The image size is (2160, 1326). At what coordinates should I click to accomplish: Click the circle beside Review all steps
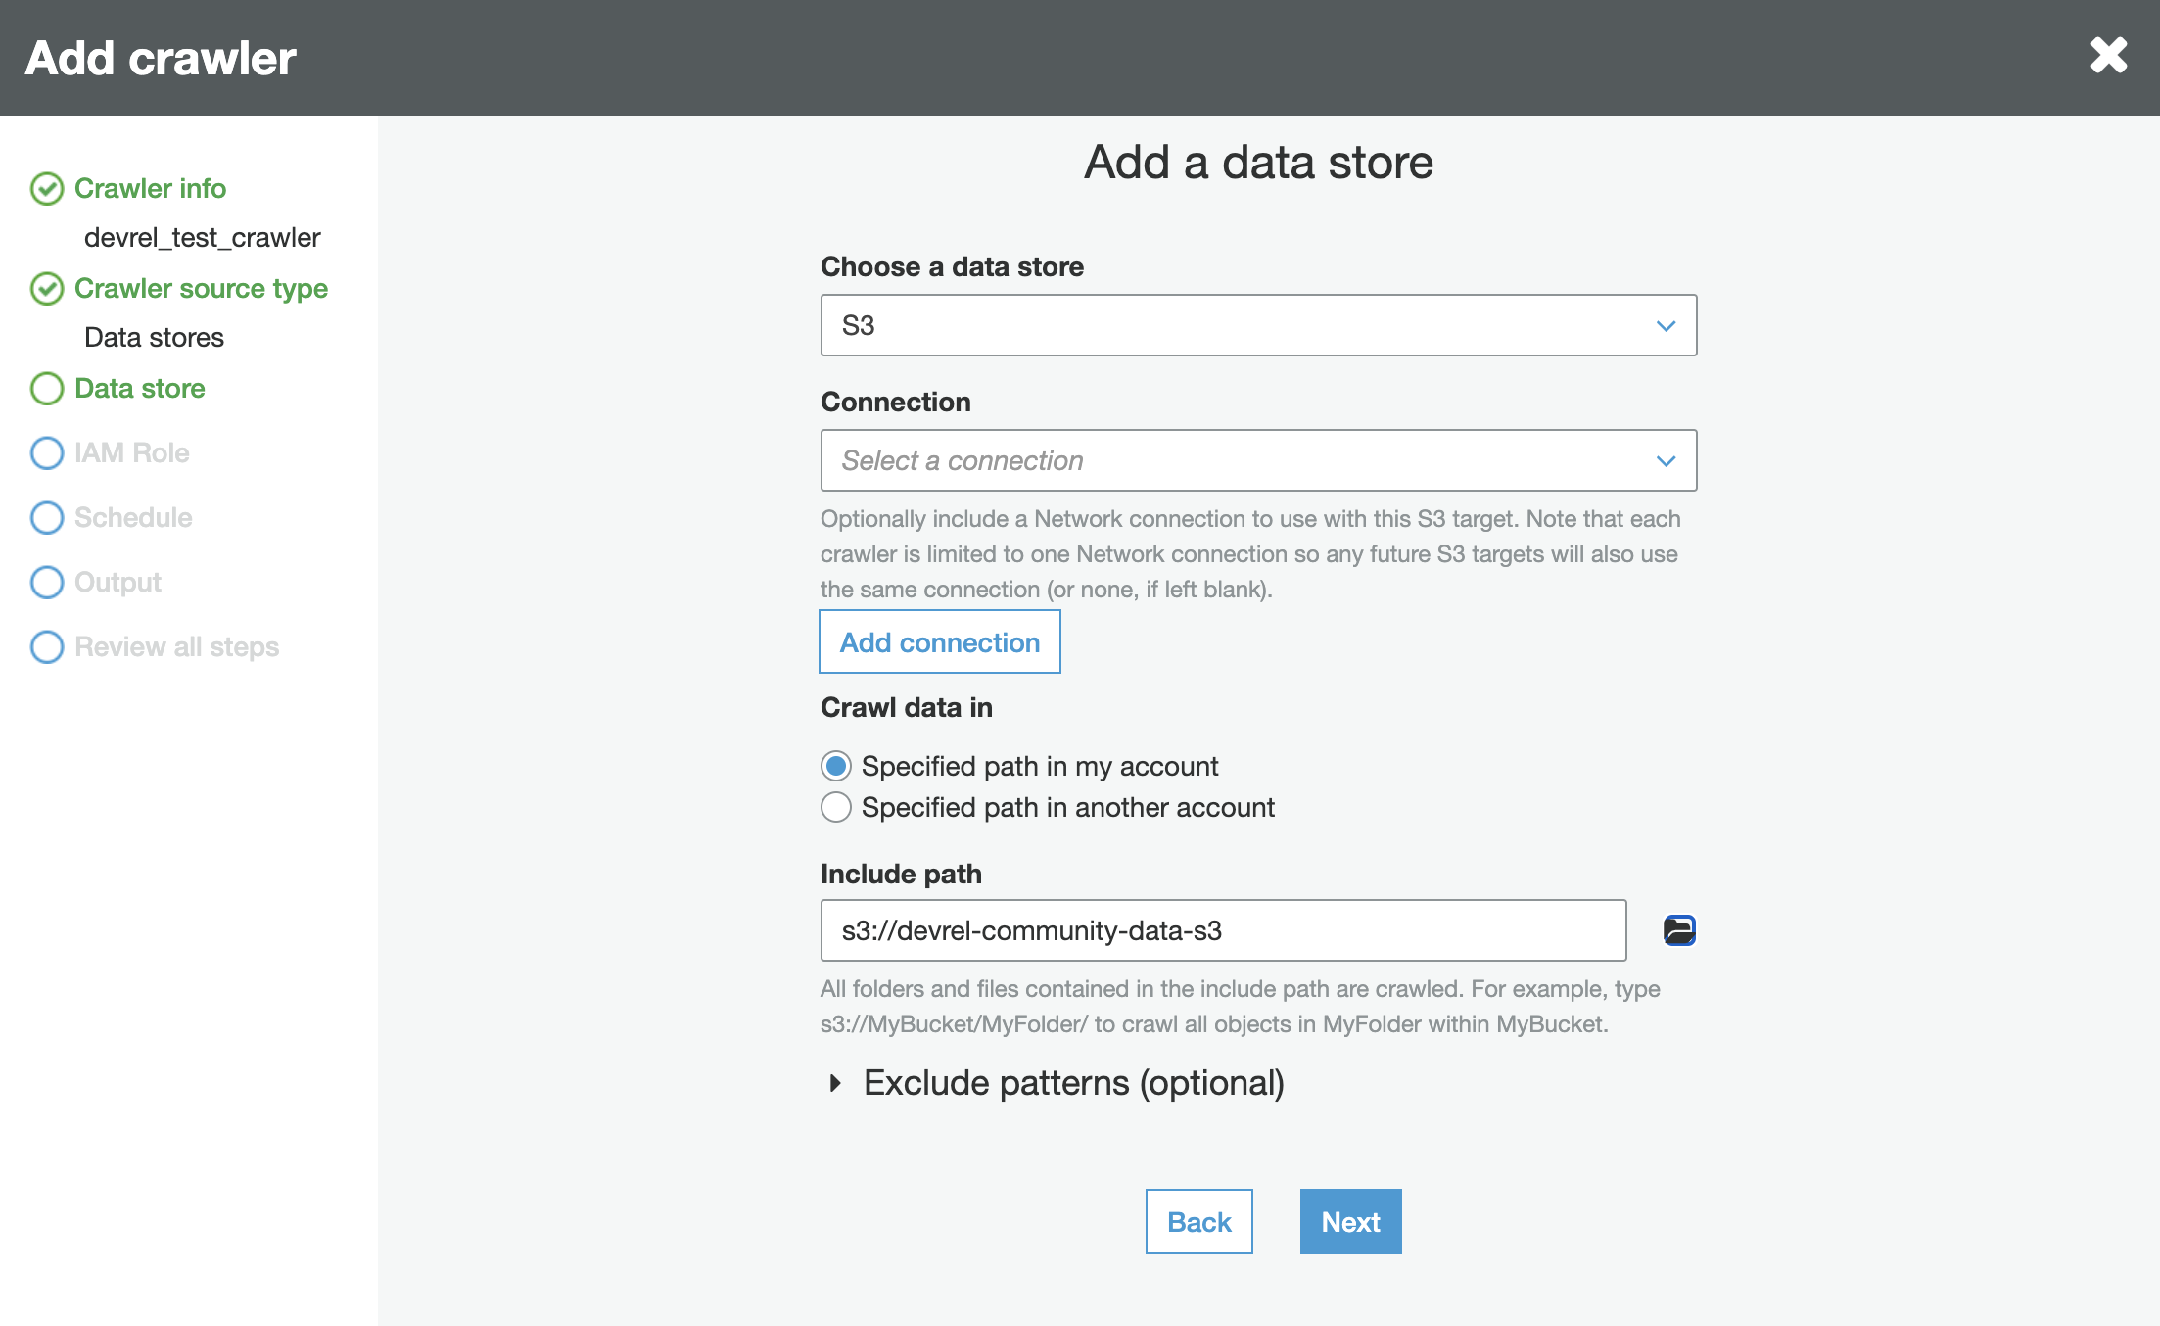click(x=46, y=646)
